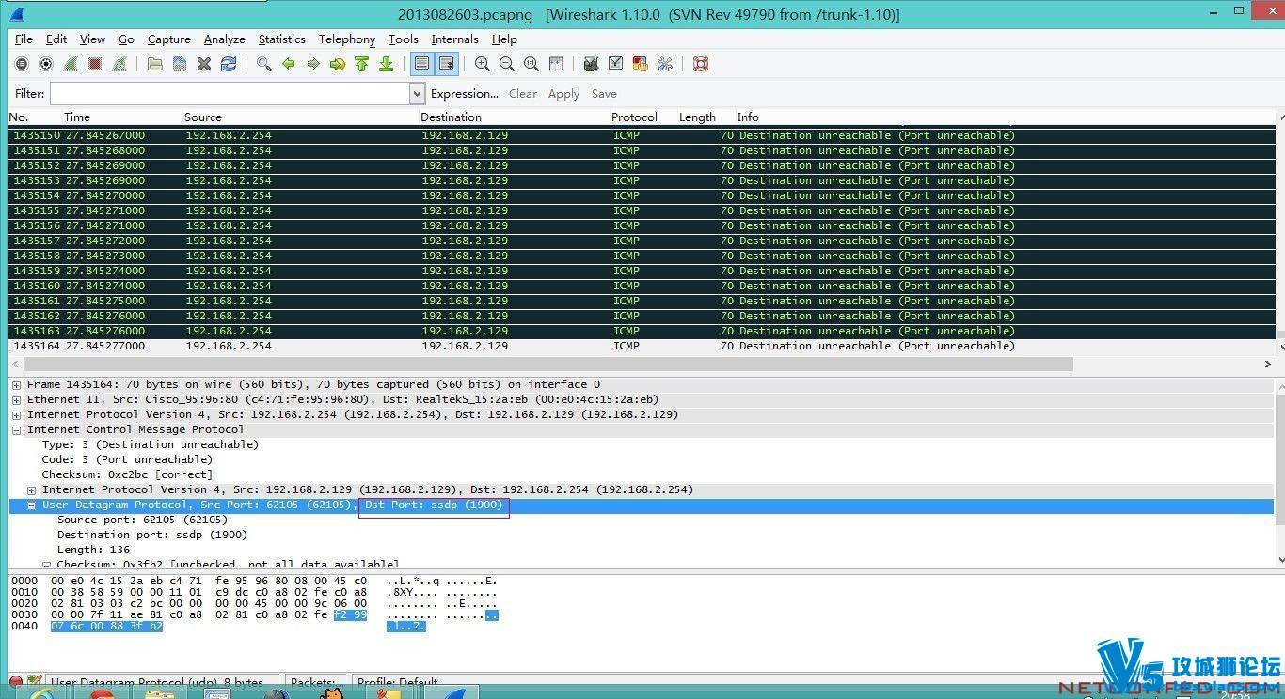Expand the Ethernet II tree node
The image size is (1285, 699).
(16, 399)
